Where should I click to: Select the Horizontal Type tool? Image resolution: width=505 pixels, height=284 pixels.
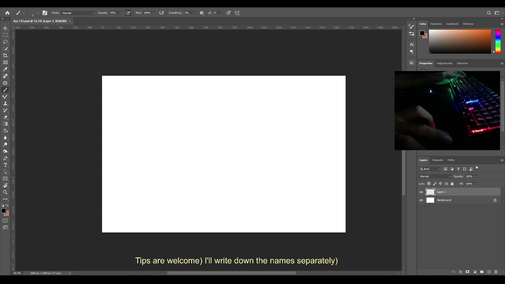5,165
